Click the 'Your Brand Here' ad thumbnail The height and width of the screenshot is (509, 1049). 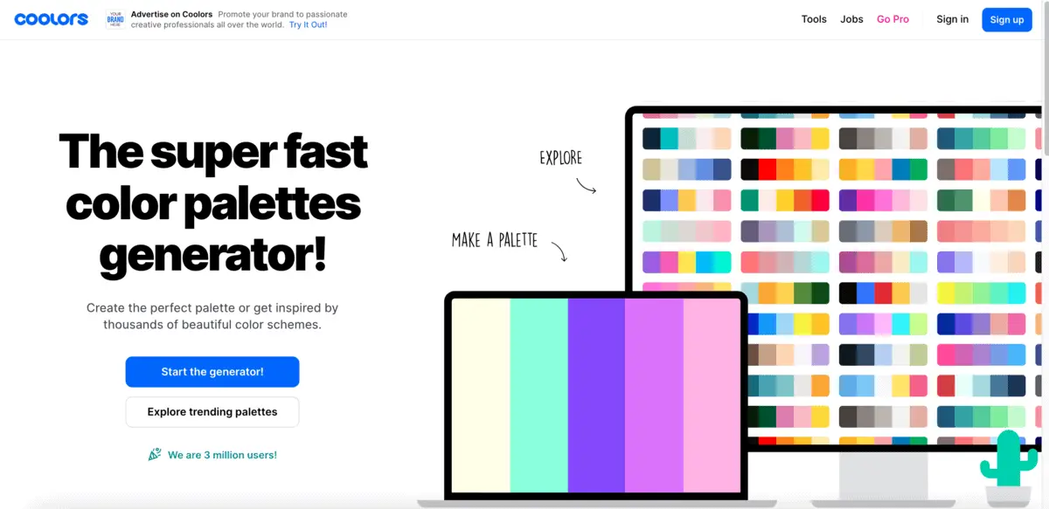tap(115, 19)
